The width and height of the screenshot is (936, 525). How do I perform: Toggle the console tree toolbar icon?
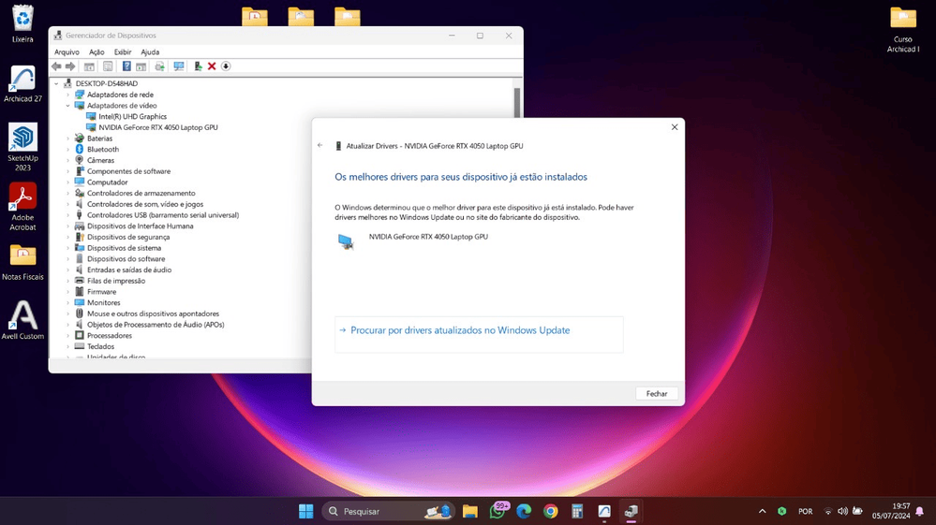click(x=89, y=66)
